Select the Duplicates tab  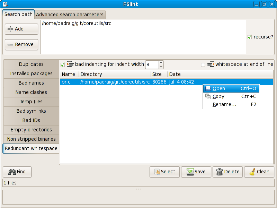point(31,64)
